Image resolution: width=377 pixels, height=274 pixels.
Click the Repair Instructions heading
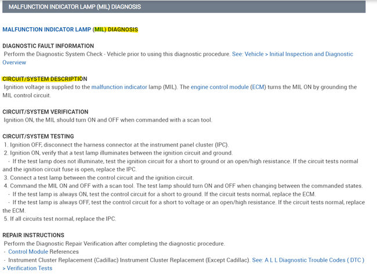pyautogui.click(x=34, y=235)
